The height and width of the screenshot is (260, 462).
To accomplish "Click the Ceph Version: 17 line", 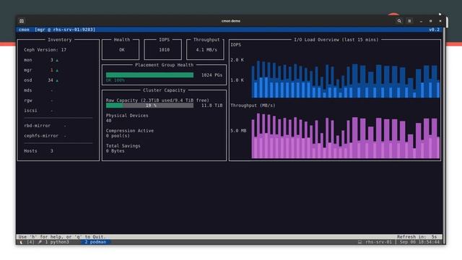I will click(x=45, y=50).
